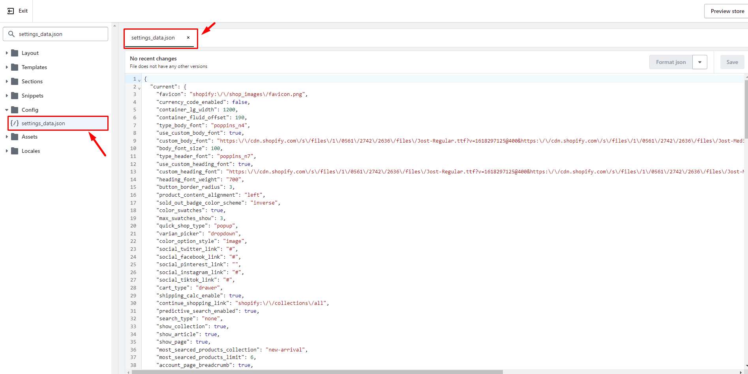This screenshot has height=374, width=748.
Task: Click the Locales folder icon
Action: (15, 151)
